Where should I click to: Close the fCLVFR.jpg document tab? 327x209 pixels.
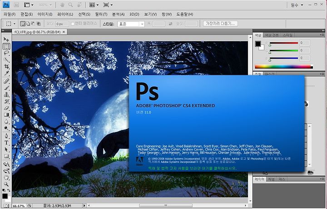(x=64, y=32)
